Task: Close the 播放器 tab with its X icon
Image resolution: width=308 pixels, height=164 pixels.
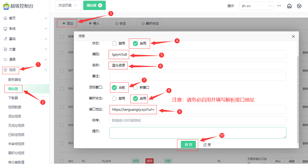Action: pyautogui.click(x=100, y=5)
